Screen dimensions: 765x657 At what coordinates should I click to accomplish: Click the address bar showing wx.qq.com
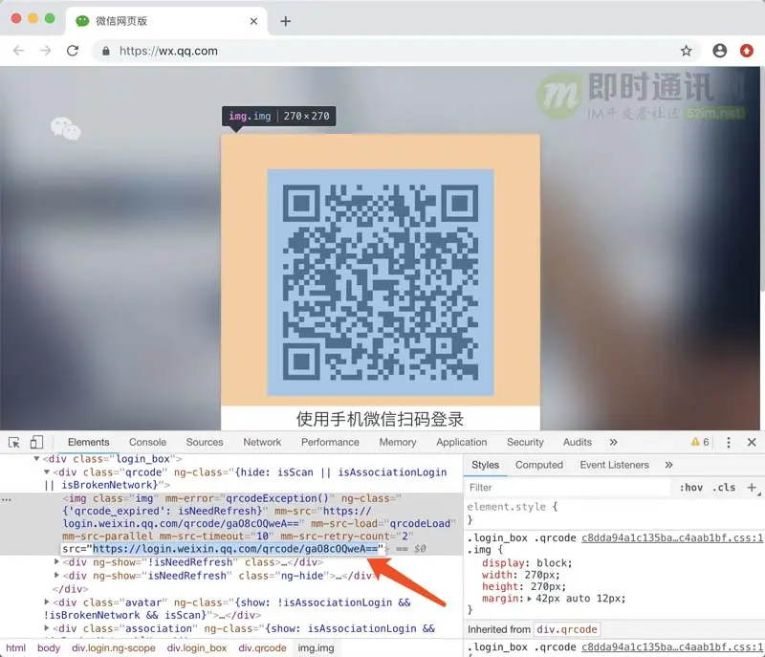click(395, 51)
